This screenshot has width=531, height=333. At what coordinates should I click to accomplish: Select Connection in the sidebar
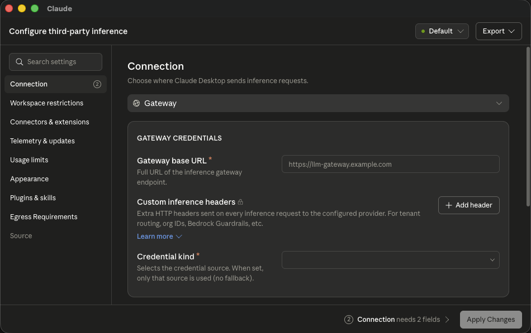click(55, 84)
